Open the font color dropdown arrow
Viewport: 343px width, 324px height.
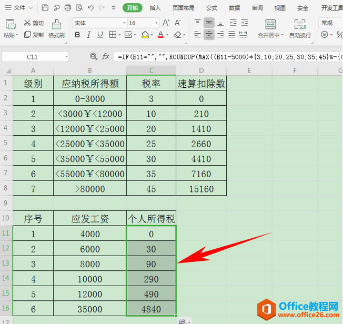click(167, 35)
